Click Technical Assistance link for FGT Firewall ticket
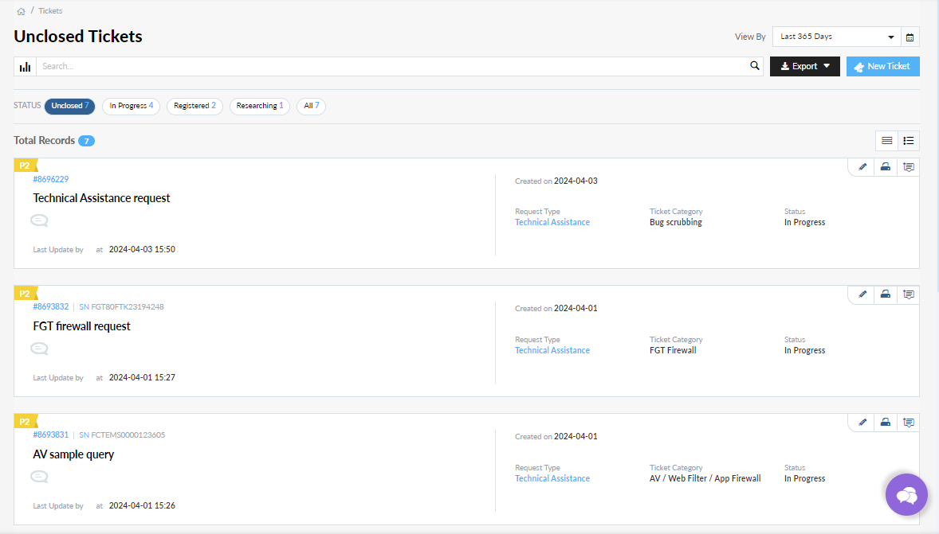The image size is (939, 534). click(552, 350)
